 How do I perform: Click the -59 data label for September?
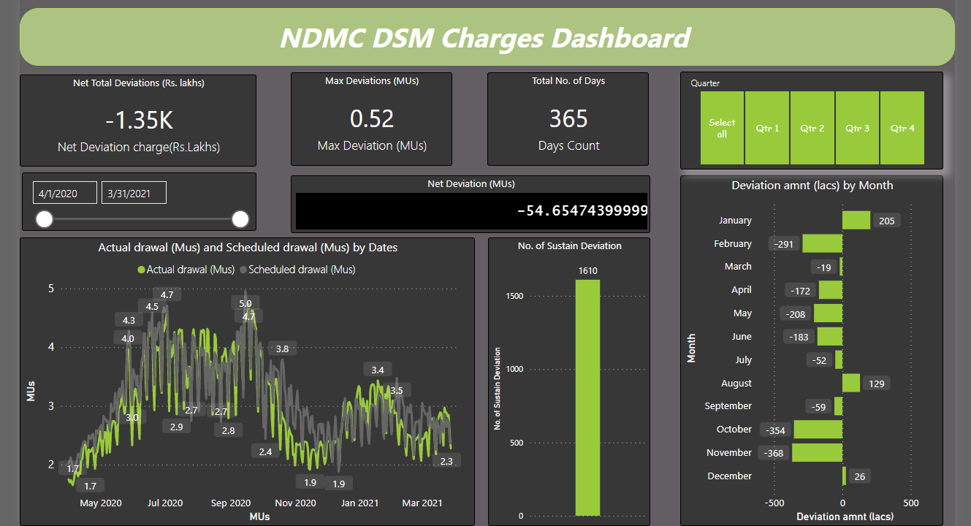(818, 407)
